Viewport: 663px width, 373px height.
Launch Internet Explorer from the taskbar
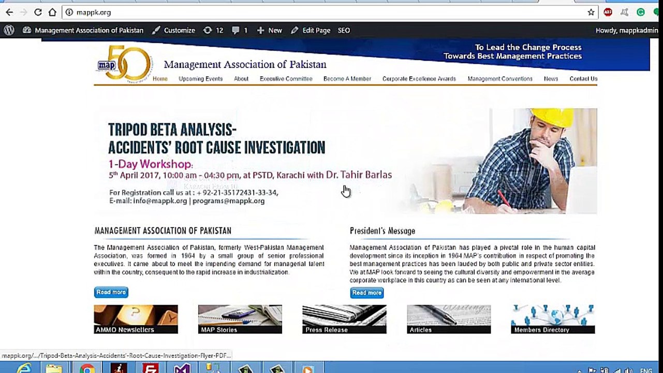[x=24, y=369]
